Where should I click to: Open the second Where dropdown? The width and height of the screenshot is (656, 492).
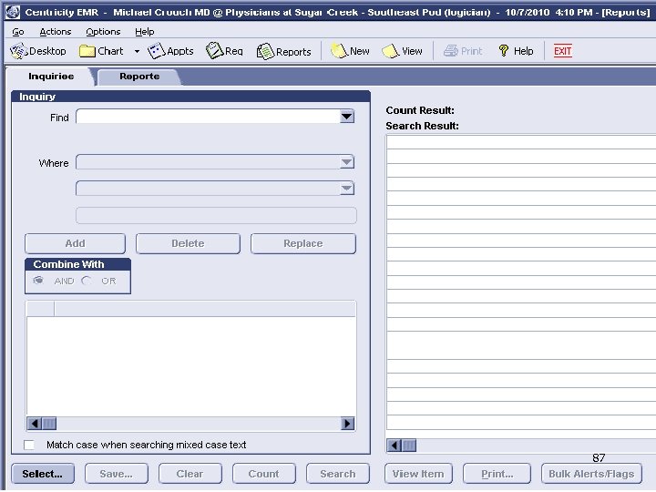click(x=347, y=189)
